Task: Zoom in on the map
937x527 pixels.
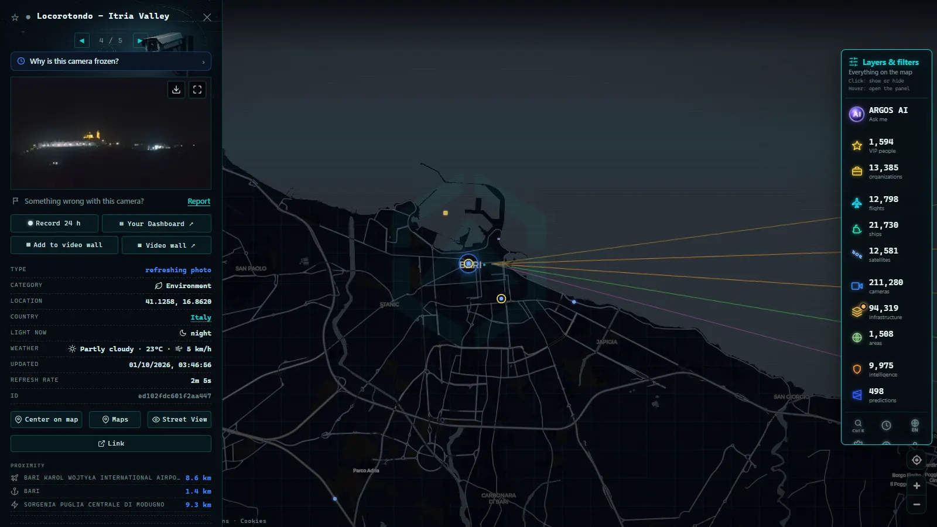Action: [x=917, y=485]
